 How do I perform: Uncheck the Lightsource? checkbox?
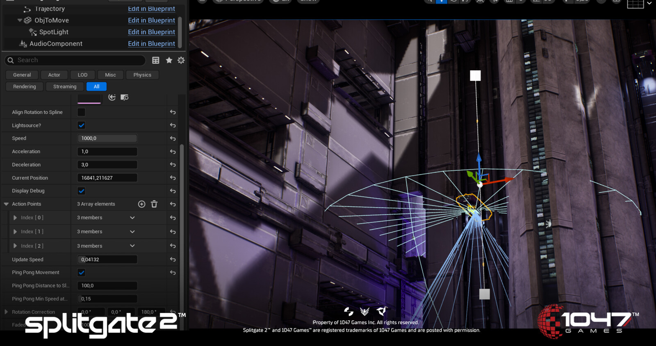click(x=81, y=125)
